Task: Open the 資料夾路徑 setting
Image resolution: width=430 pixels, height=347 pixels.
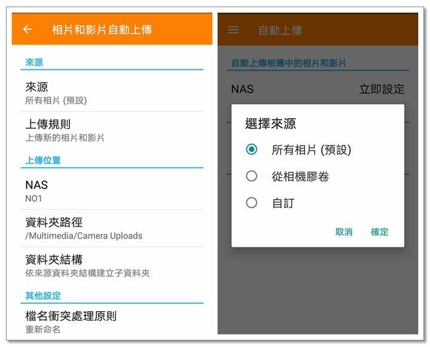Action: pyautogui.click(x=112, y=228)
